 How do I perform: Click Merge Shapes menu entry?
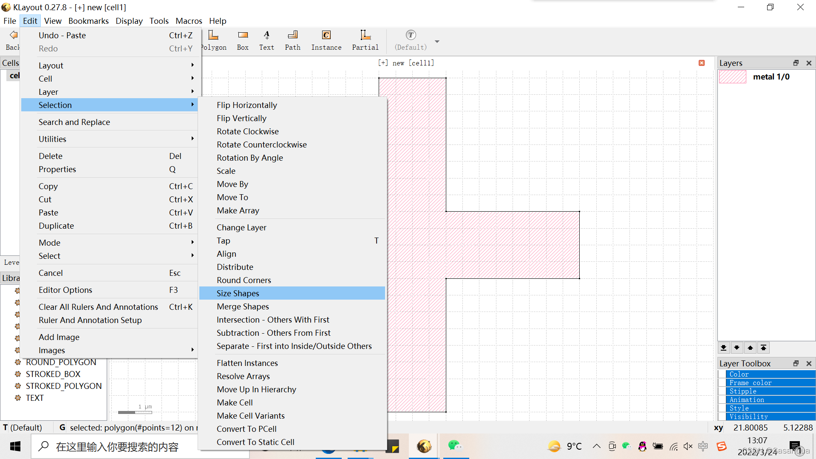[x=243, y=306]
